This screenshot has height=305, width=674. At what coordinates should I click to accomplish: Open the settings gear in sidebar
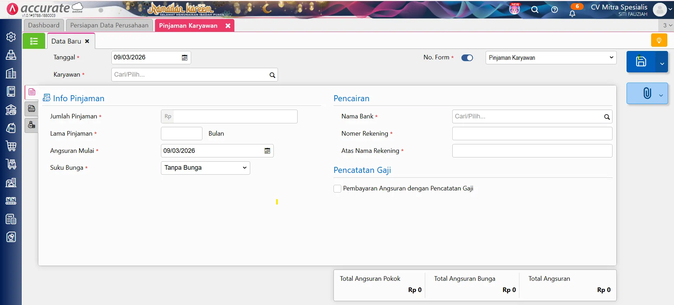[11, 37]
